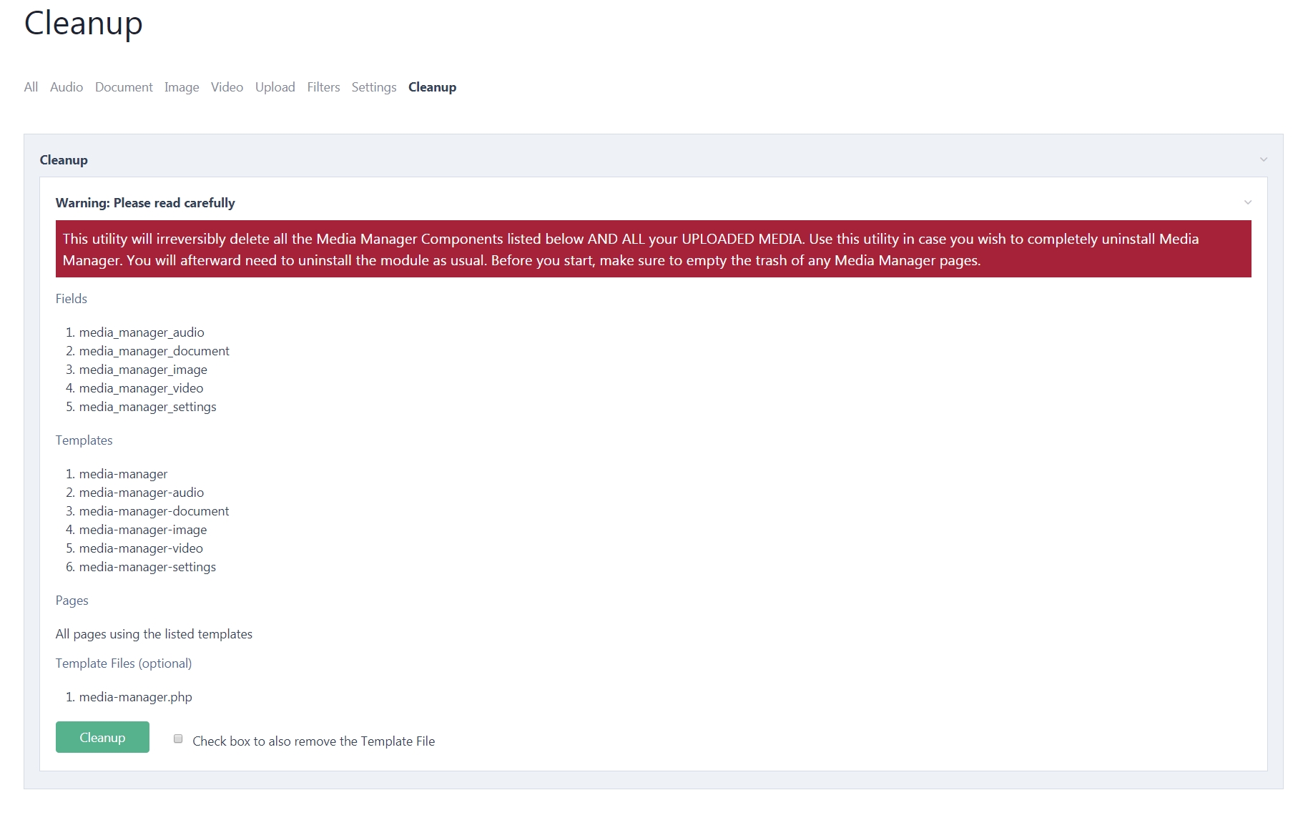The width and height of the screenshot is (1313, 815).
Task: Select the Video tab
Action: pos(227,87)
